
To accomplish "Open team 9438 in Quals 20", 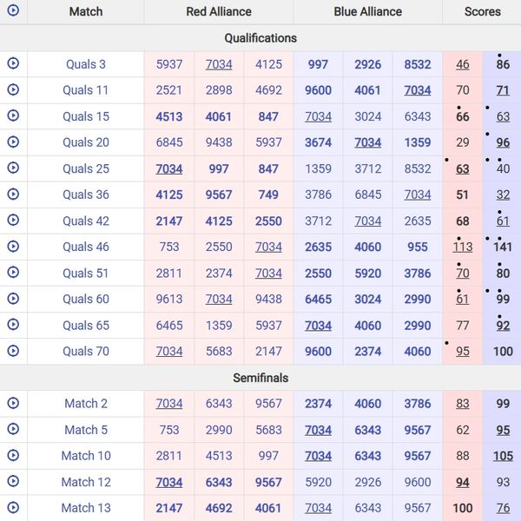I will (219, 142).
